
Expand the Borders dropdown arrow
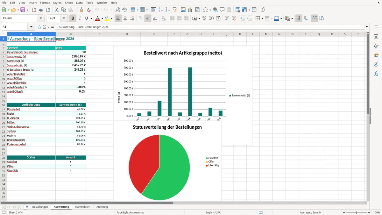262,18
